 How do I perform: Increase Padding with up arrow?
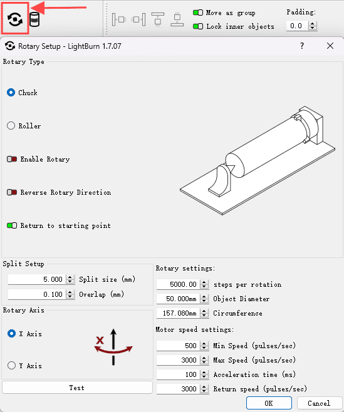(x=313, y=24)
